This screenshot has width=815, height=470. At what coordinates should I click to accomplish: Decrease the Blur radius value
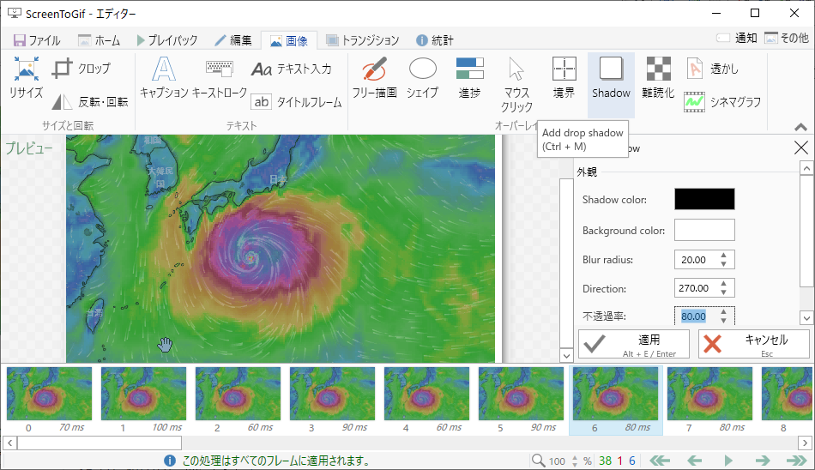pyautogui.click(x=723, y=264)
